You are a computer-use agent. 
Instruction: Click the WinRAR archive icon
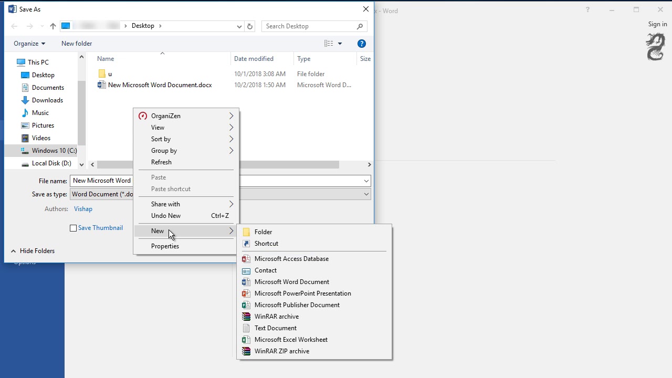pos(246,317)
